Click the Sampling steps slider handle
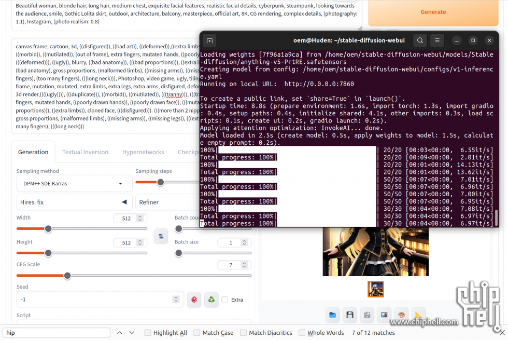This screenshot has width=508, height=340. click(160, 182)
